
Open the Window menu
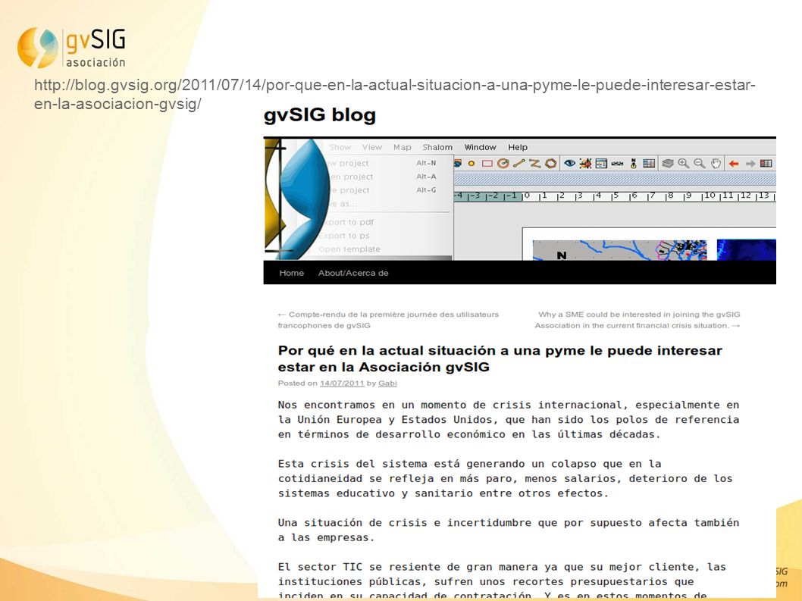coord(481,147)
